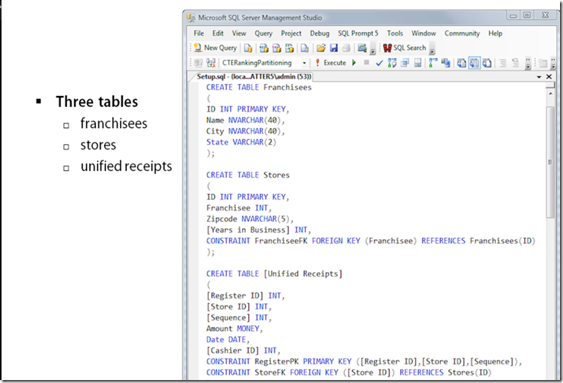Toggle Include Client Statistics
This screenshot has height=383, width=563.
[446, 63]
